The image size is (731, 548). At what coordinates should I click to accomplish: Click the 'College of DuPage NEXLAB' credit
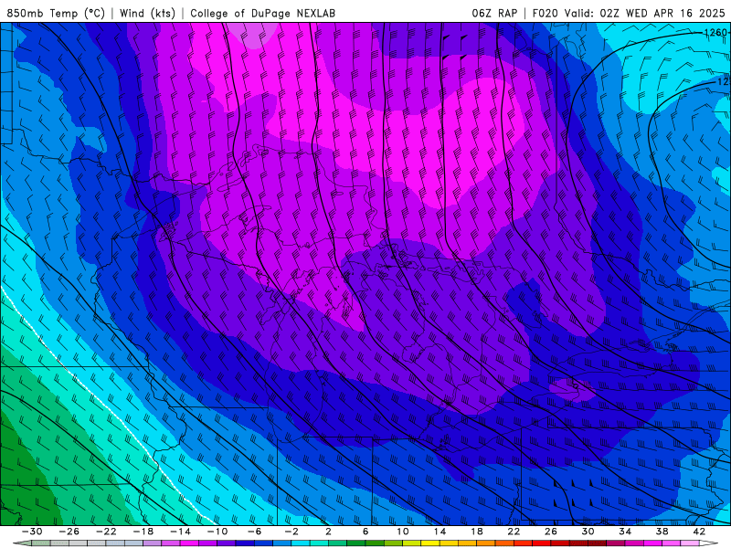262,13
